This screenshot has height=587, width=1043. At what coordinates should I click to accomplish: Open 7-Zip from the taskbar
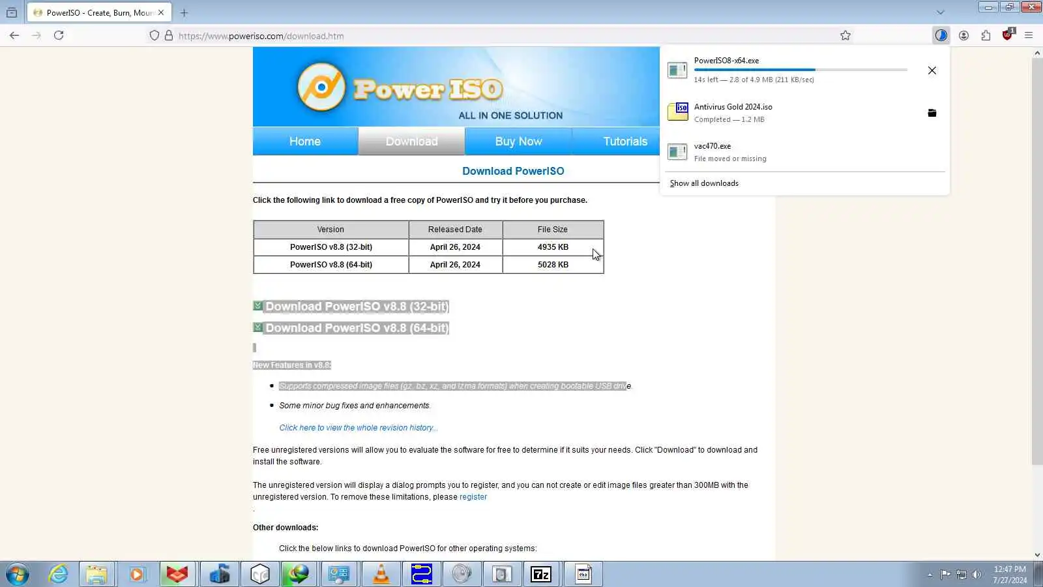click(541, 575)
